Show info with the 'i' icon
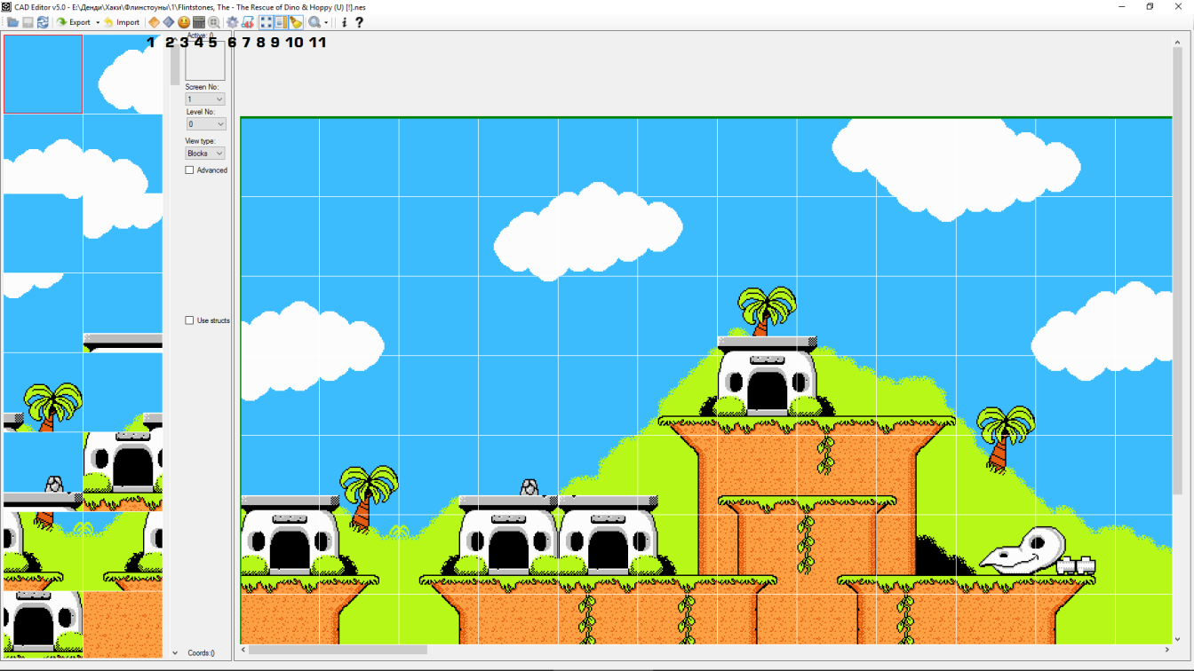The height and width of the screenshot is (671, 1194). (345, 22)
